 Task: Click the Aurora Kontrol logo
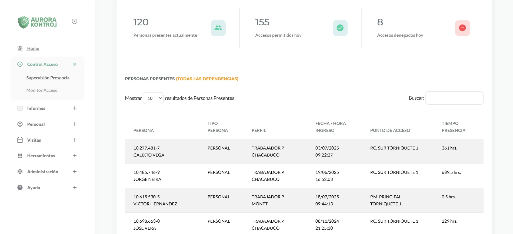tap(37, 22)
